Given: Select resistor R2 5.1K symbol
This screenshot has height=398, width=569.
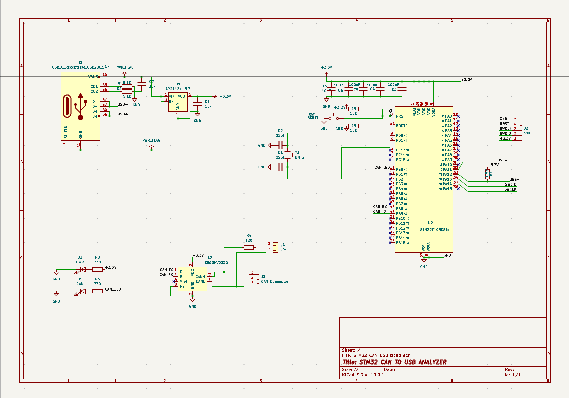Looking at the screenshot, I should point(127,91).
